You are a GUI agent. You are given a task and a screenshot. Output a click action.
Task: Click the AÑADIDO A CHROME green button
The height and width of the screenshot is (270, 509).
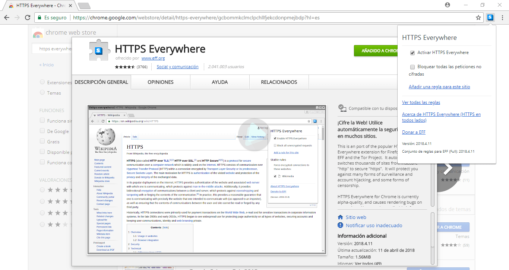(376, 51)
